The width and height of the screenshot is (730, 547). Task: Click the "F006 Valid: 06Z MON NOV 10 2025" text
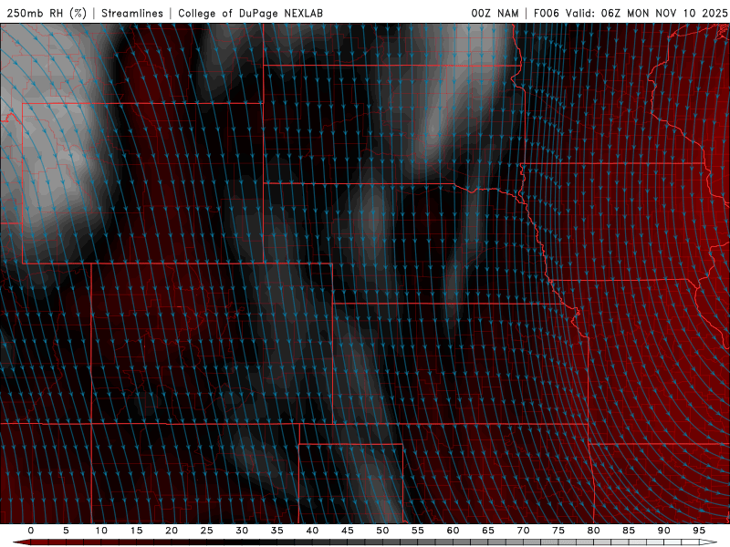[631, 13]
